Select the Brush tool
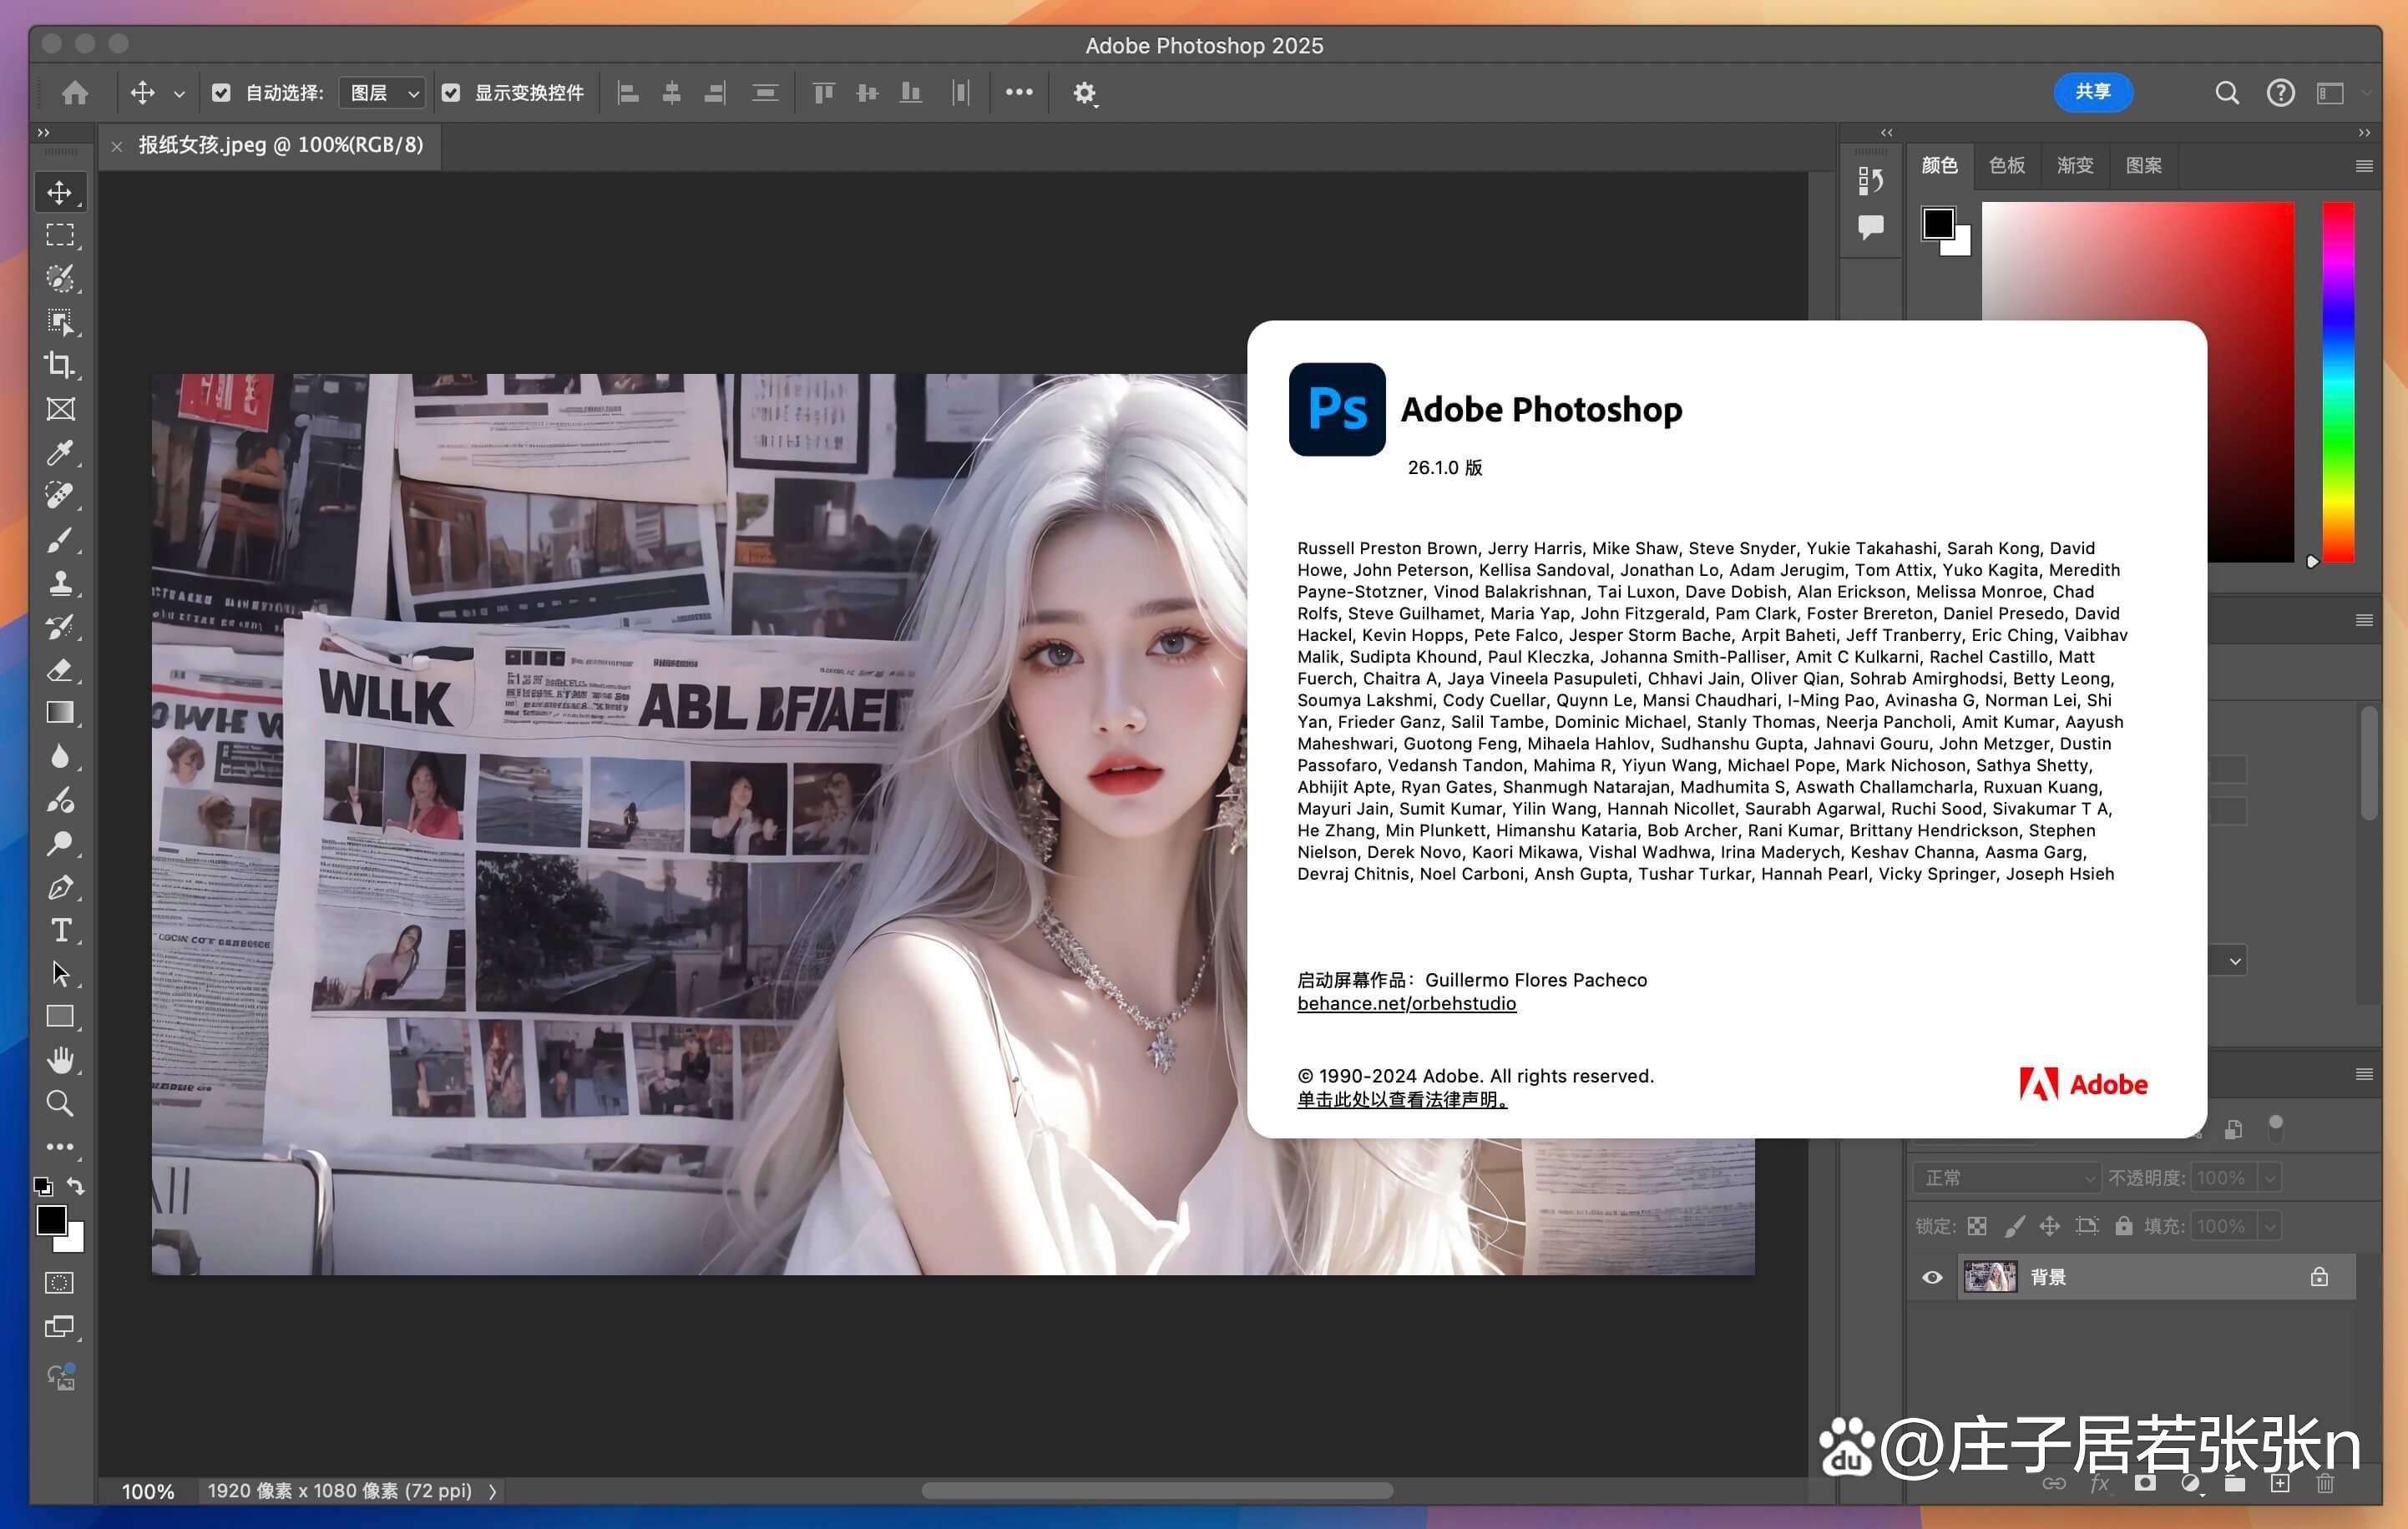This screenshot has width=2408, height=1529. pos(60,540)
